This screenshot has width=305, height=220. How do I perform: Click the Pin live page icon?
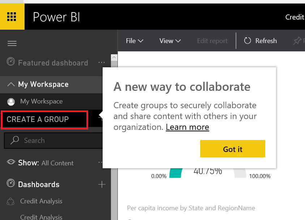point(297,41)
